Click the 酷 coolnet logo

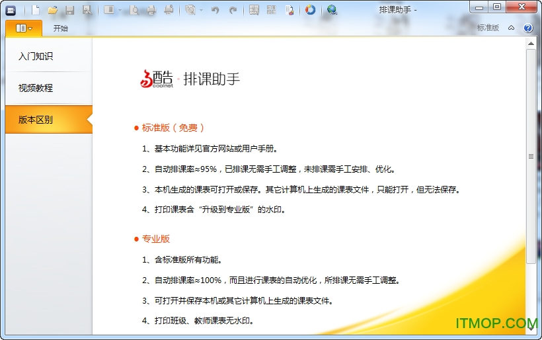[x=157, y=79]
